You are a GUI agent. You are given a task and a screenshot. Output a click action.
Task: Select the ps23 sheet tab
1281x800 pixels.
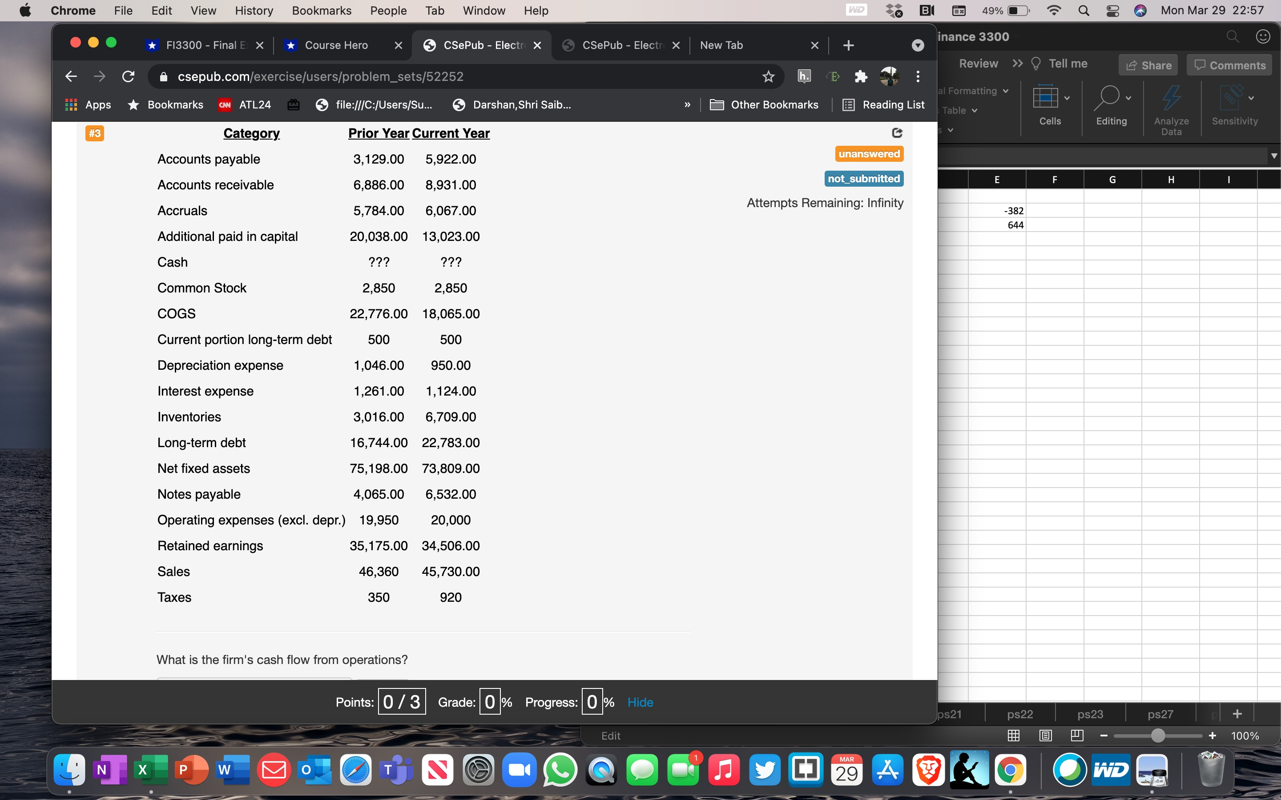click(1090, 713)
